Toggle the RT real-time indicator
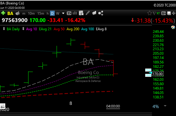 [158, 14]
